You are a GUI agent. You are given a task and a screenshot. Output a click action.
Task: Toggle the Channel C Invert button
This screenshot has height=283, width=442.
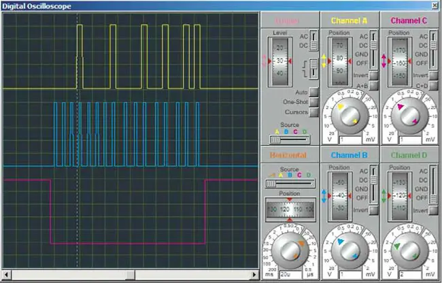pyautogui.click(x=432, y=74)
